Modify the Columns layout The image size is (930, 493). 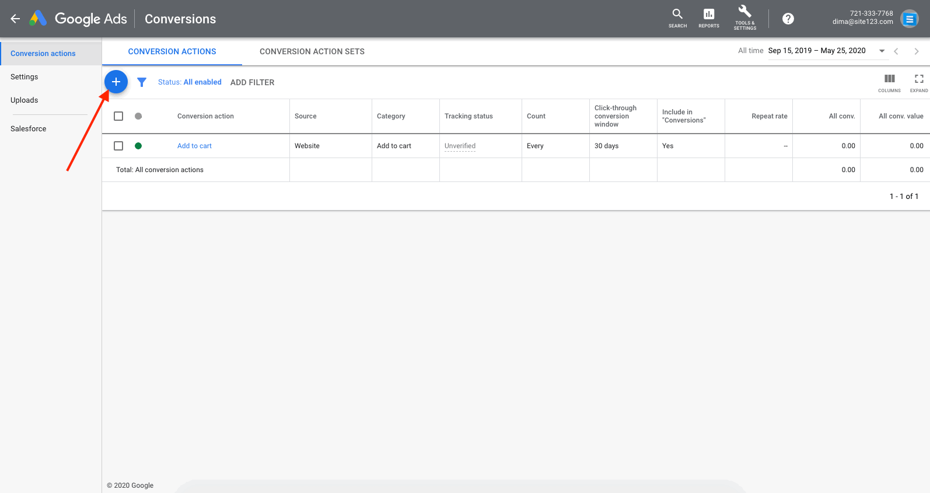coord(889,82)
